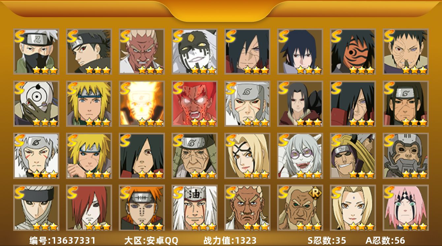Click the red-haired Nagato card
Screen dimensions: 442x246
89,208
